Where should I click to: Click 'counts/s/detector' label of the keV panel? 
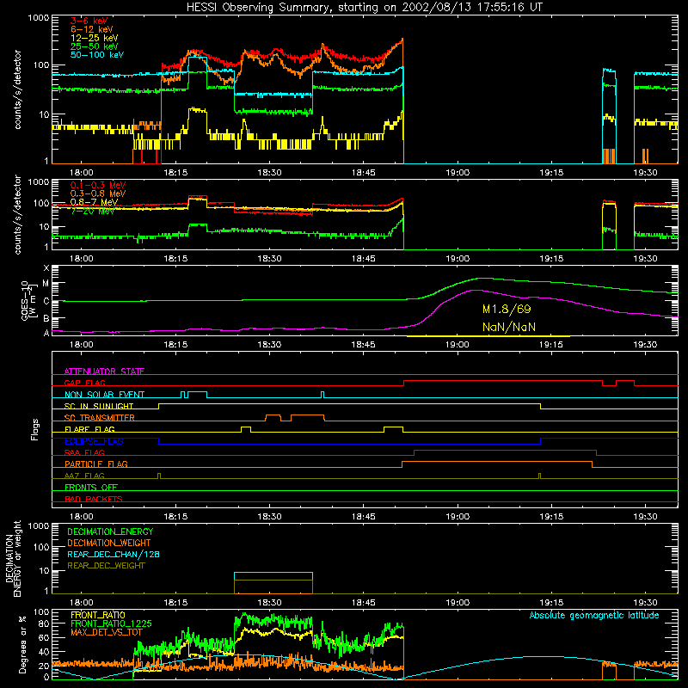pyautogui.click(x=18, y=89)
